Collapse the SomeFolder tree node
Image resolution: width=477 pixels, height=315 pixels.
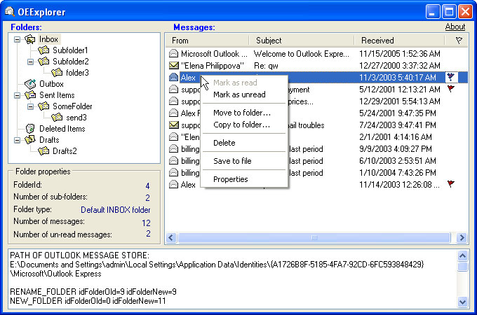(30, 106)
